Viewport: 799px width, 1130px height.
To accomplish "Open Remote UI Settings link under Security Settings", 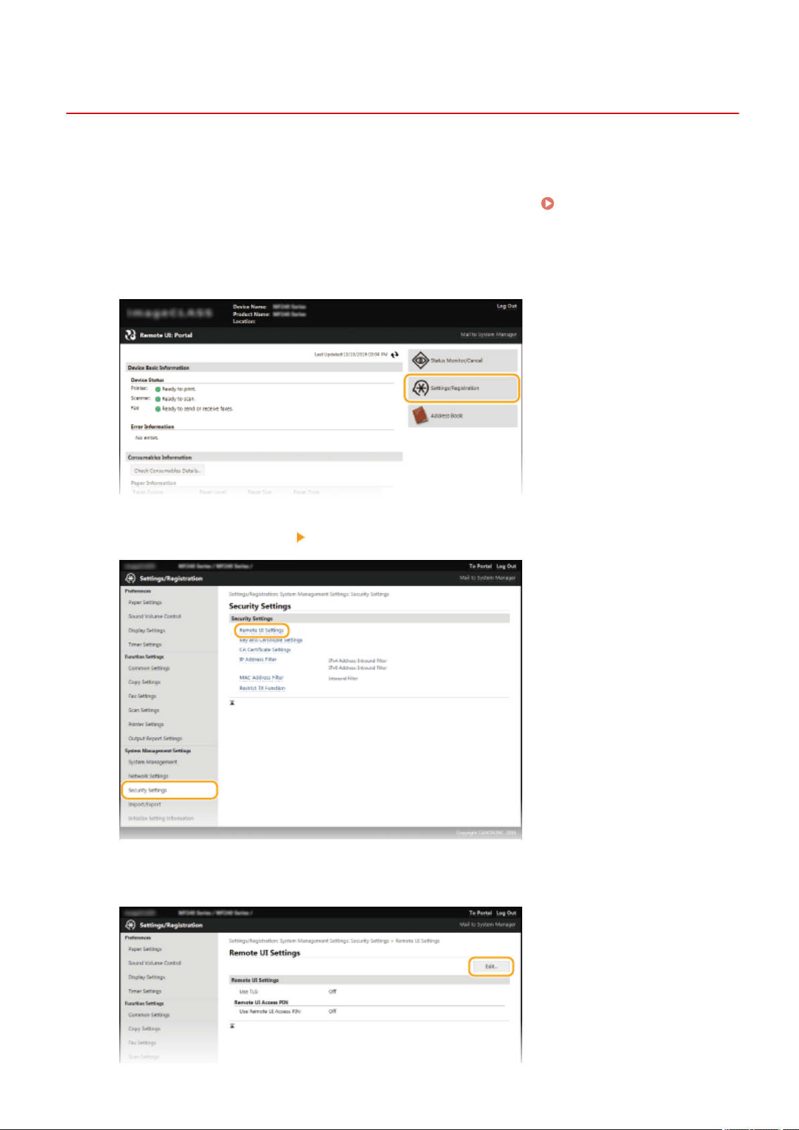I will pyautogui.click(x=261, y=630).
